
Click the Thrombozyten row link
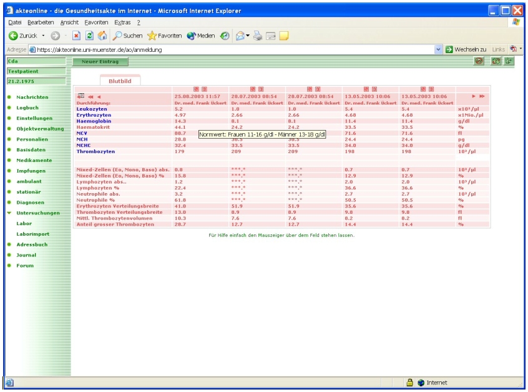coord(95,151)
